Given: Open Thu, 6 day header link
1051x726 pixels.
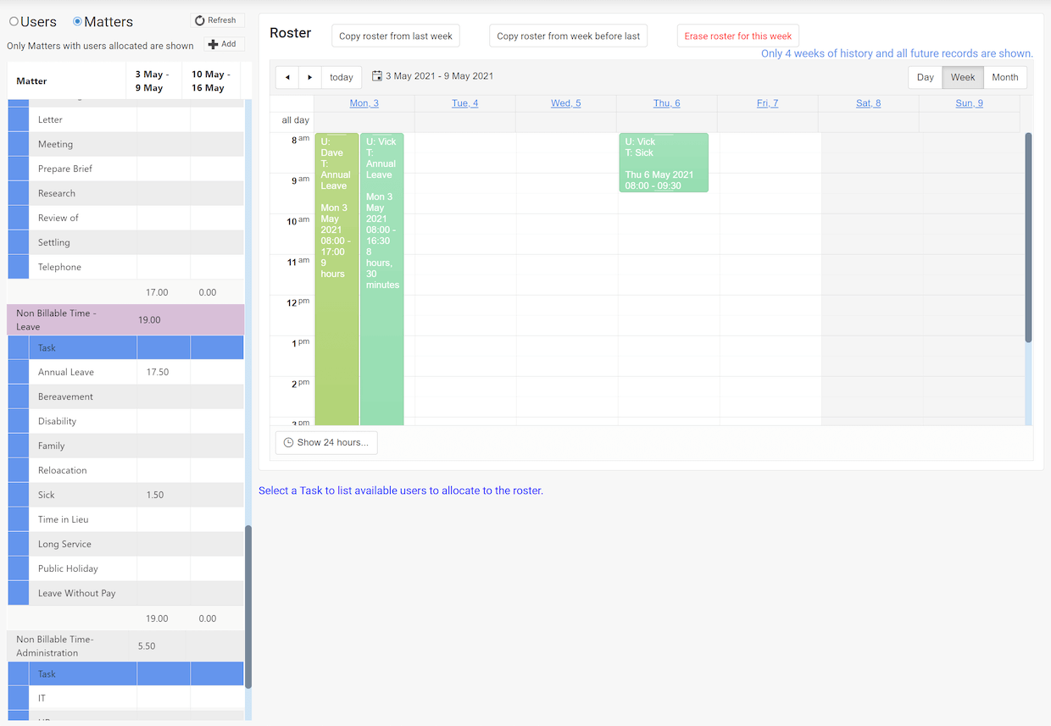Looking at the screenshot, I should (667, 103).
